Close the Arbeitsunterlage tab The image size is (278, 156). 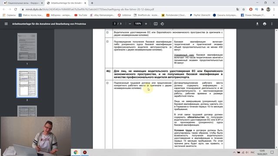(85, 3)
